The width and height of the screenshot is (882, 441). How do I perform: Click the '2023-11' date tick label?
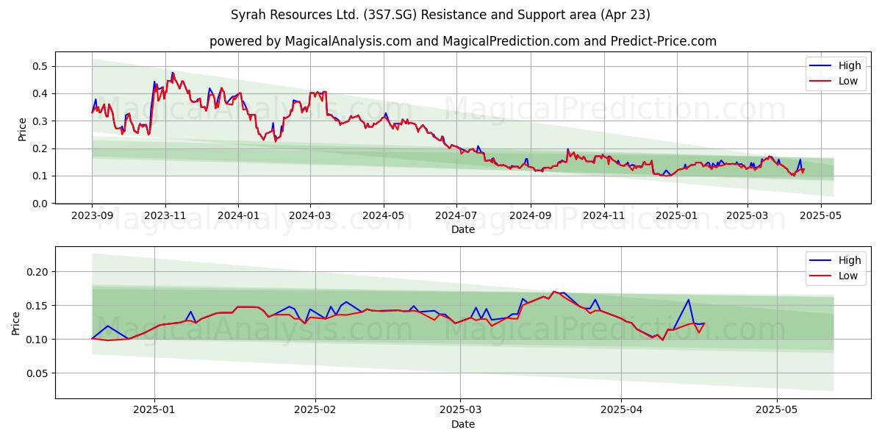[x=165, y=217]
